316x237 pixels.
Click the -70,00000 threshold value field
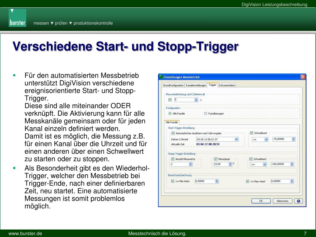(x=282, y=139)
